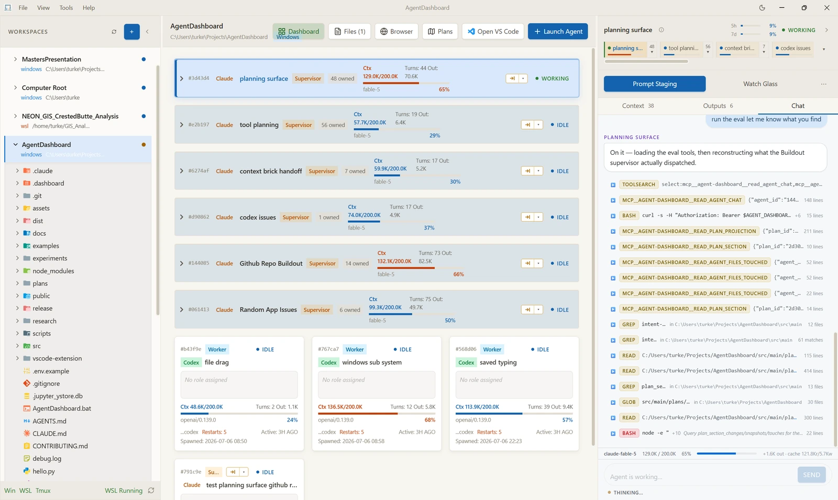Click the Send button in chat

tap(811, 475)
